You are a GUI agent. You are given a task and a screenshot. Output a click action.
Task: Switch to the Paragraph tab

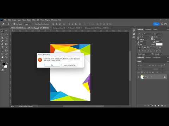(148, 29)
